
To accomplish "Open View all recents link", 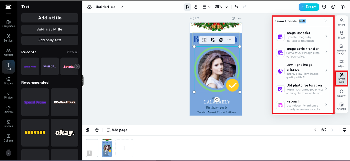I will pyautogui.click(x=72, y=52).
